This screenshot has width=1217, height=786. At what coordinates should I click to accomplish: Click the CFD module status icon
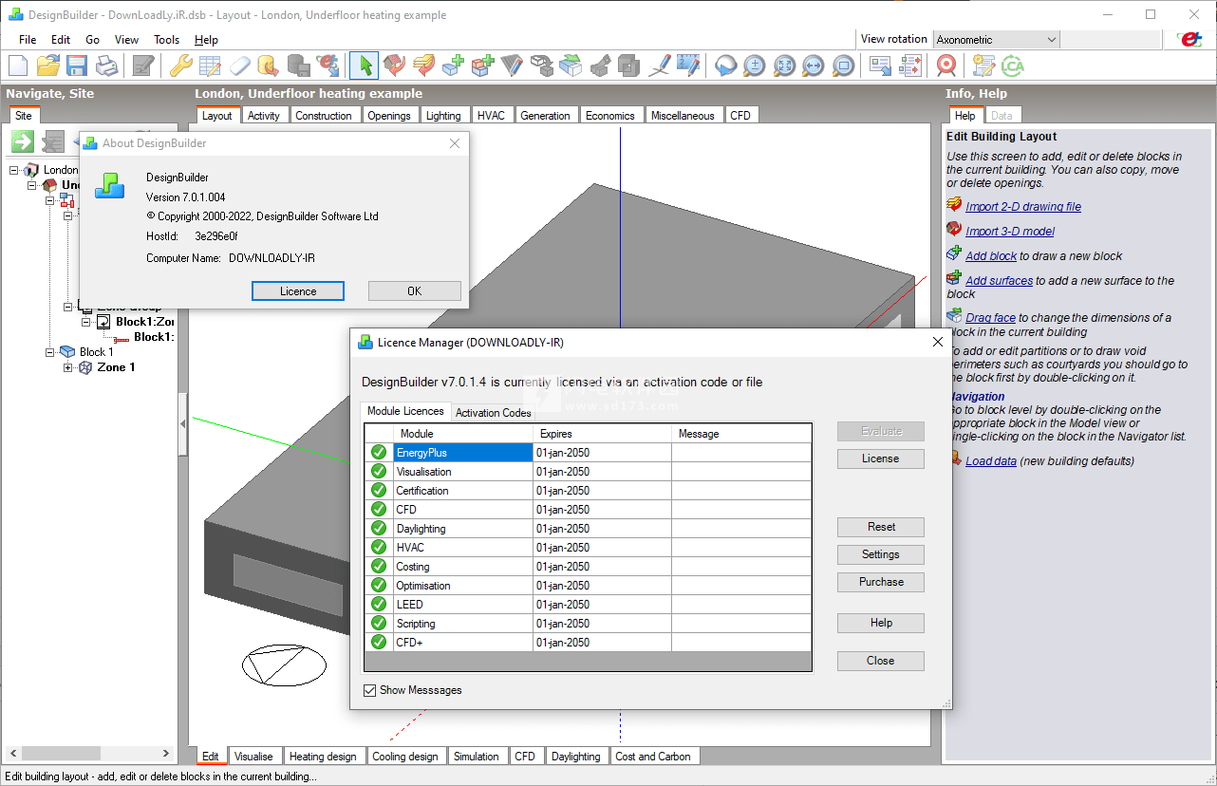(378, 509)
